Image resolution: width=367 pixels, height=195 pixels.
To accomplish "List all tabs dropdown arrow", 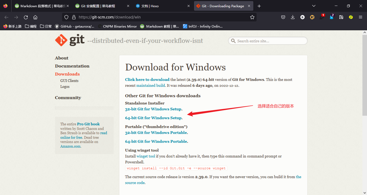I will [x=314, y=6].
